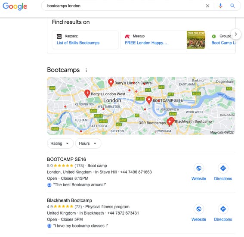The image size is (244, 237).
Task: Click Website globe icon for BOOTCAMP SE16
Action: click(199, 168)
